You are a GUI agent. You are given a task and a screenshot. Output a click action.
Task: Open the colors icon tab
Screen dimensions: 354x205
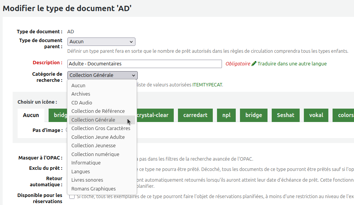pos(344,115)
